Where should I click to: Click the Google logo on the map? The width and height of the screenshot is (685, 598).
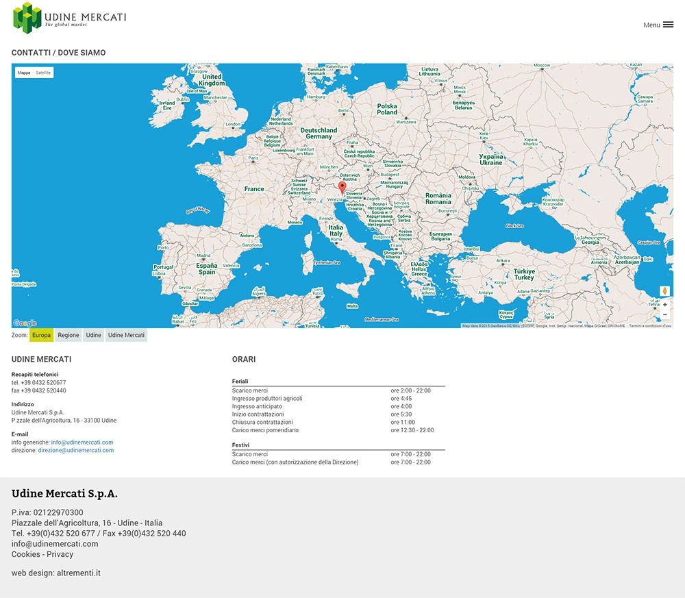pos(25,323)
